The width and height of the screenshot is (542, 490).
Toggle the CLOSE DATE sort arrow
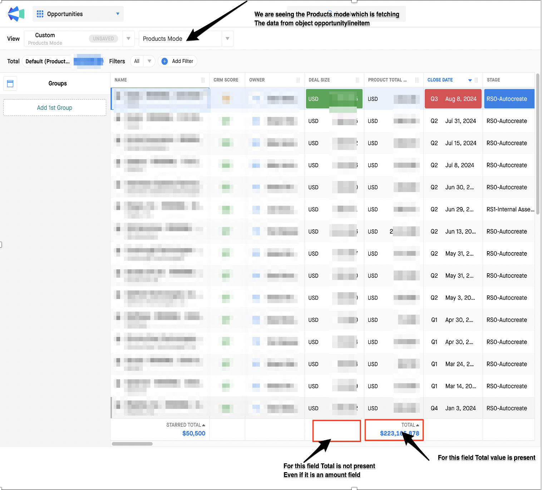(470, 80)
